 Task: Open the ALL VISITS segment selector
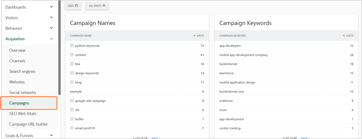[97, 6]
